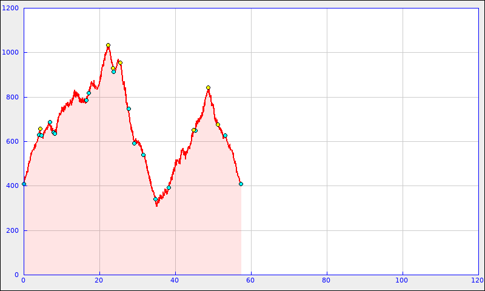Click the cyan marker near elevation 820 on ascent

coord(89,93)
